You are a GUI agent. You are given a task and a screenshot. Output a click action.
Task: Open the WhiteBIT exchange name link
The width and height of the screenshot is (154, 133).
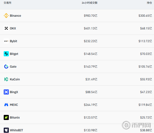pos(17,130)
